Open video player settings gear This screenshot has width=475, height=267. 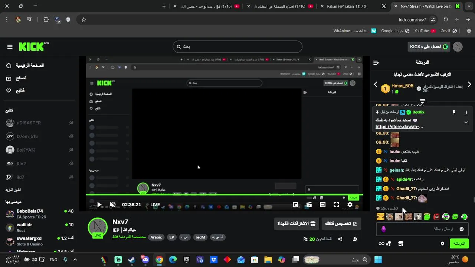tap(350, 205)
